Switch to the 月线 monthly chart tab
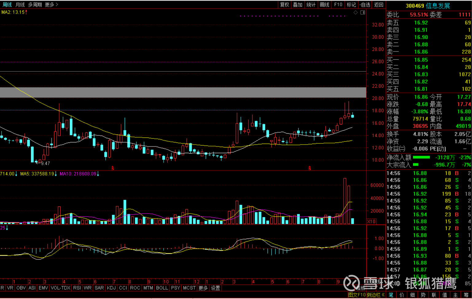Image resolution: width=472 pixels, height=299 pixels. coord(20,5)
